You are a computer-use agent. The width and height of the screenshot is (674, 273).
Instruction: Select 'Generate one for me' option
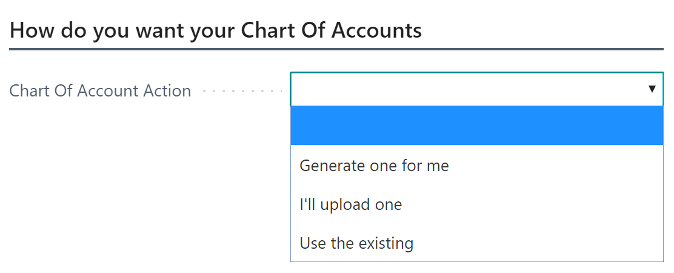(476, 165)
